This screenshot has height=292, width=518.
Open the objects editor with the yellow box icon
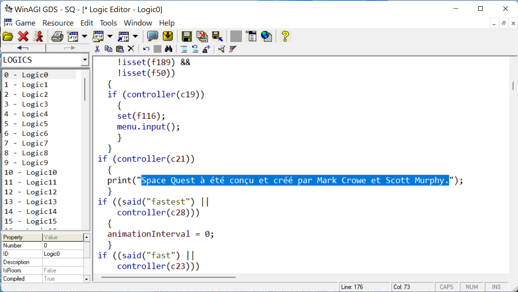[168, 36]
